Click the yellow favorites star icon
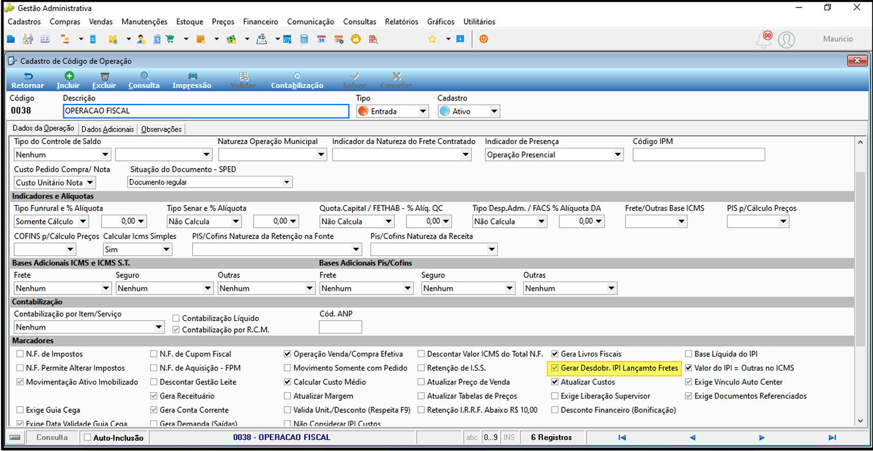Image resolution: width=873 pixels, height=451 pixels. pyautogui.click(x=432, y=39)
